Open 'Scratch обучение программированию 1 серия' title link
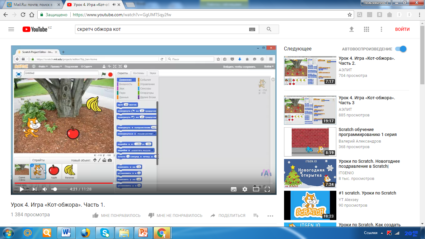The image size is (425, 239). point(368,132)
